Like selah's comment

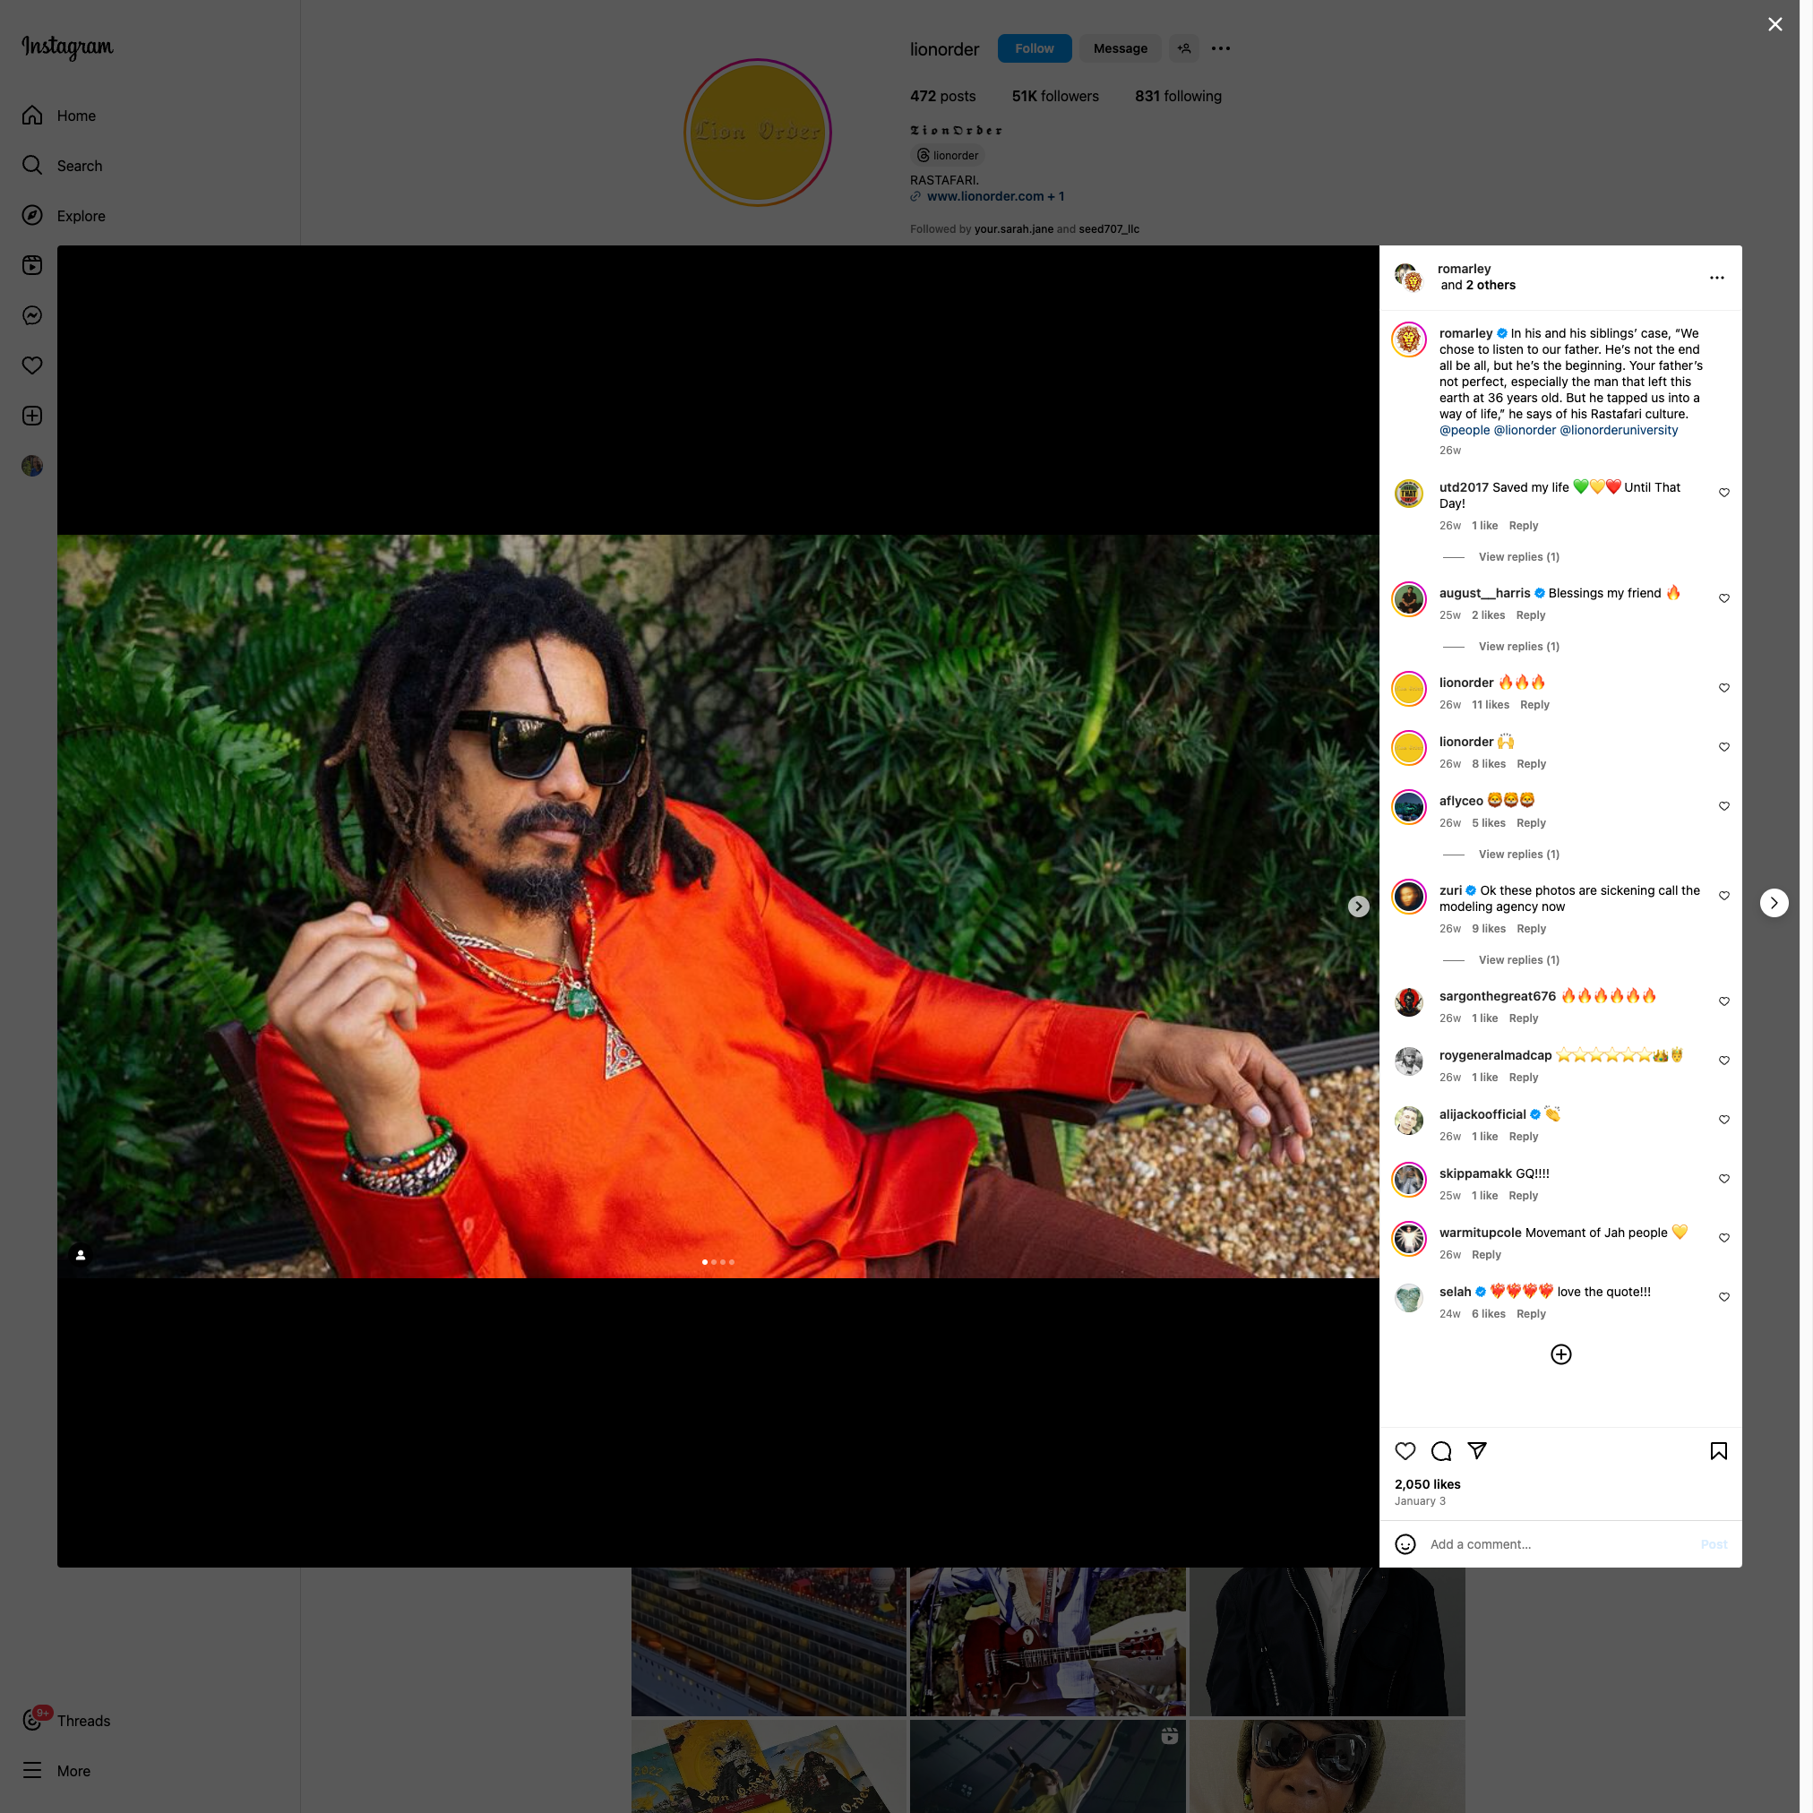pyautogui.click(x=1723, y=1297)
